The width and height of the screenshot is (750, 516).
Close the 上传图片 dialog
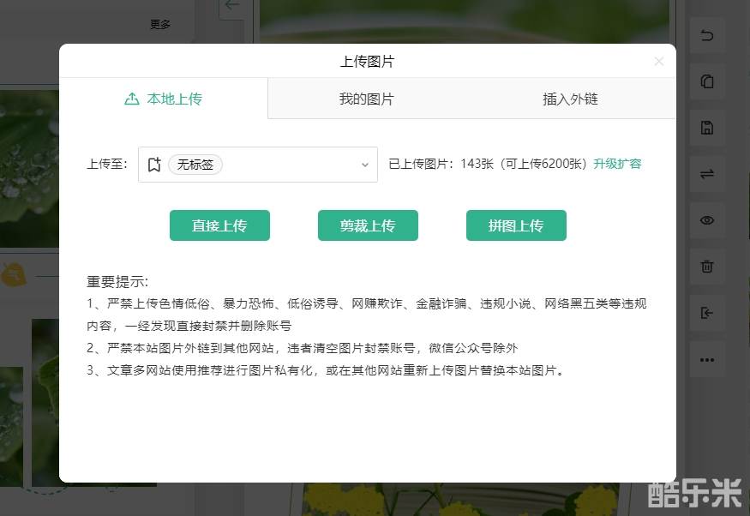click(658, 62)
